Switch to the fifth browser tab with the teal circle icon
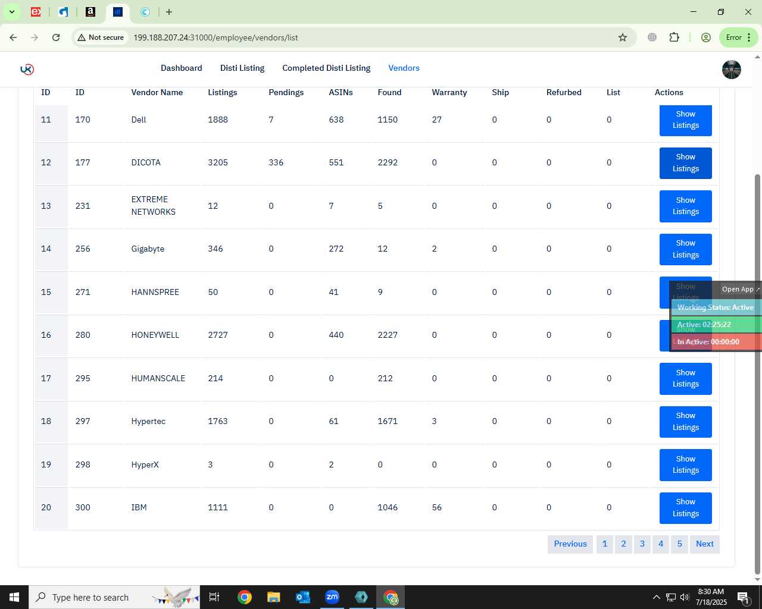Image resolution: width=762 pixels, height=609 pixels. [145, 12]
